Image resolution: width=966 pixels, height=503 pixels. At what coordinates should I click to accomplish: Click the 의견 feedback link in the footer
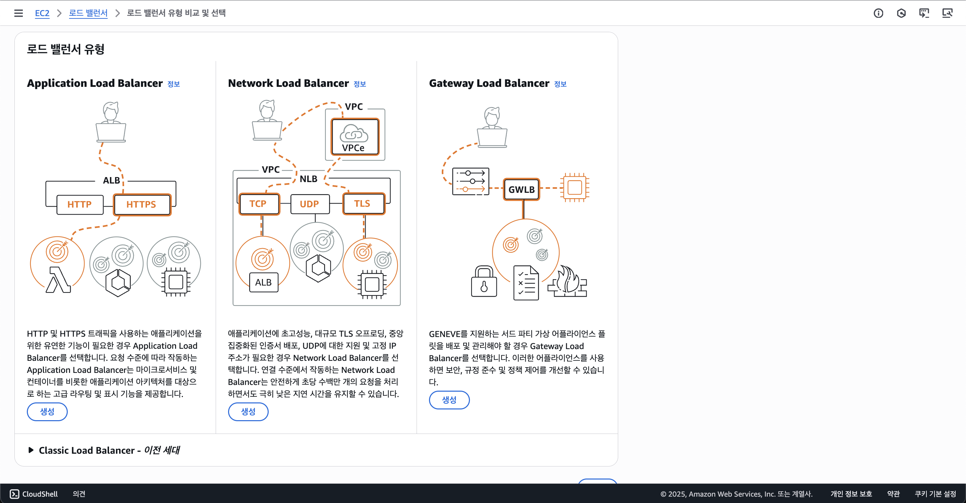click(x=79, y=494)
